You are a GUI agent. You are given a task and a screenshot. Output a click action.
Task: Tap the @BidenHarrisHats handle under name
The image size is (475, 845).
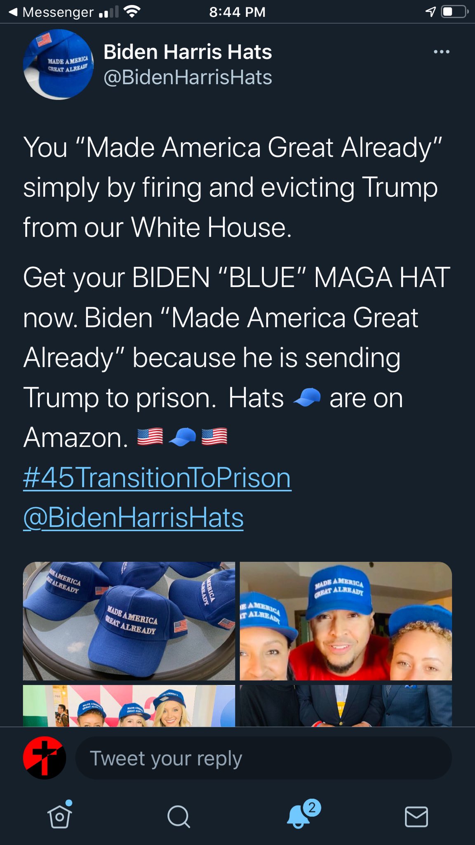click(188, 77)
